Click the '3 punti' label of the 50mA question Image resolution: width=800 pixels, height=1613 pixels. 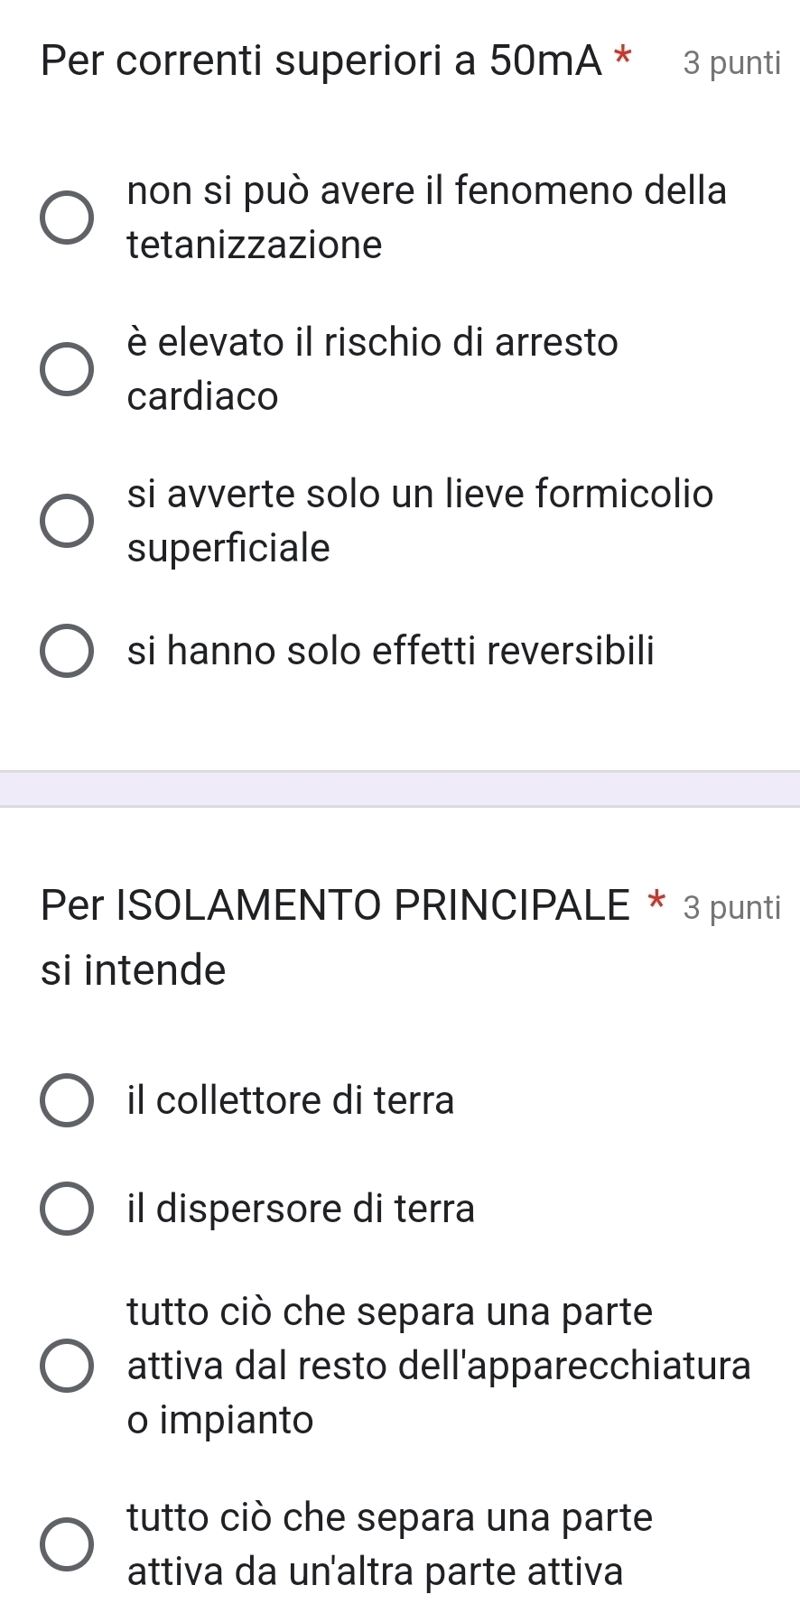tap(731, 62)
